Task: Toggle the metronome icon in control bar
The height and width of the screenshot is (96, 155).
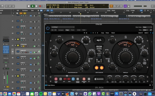Action: point(129,6)
